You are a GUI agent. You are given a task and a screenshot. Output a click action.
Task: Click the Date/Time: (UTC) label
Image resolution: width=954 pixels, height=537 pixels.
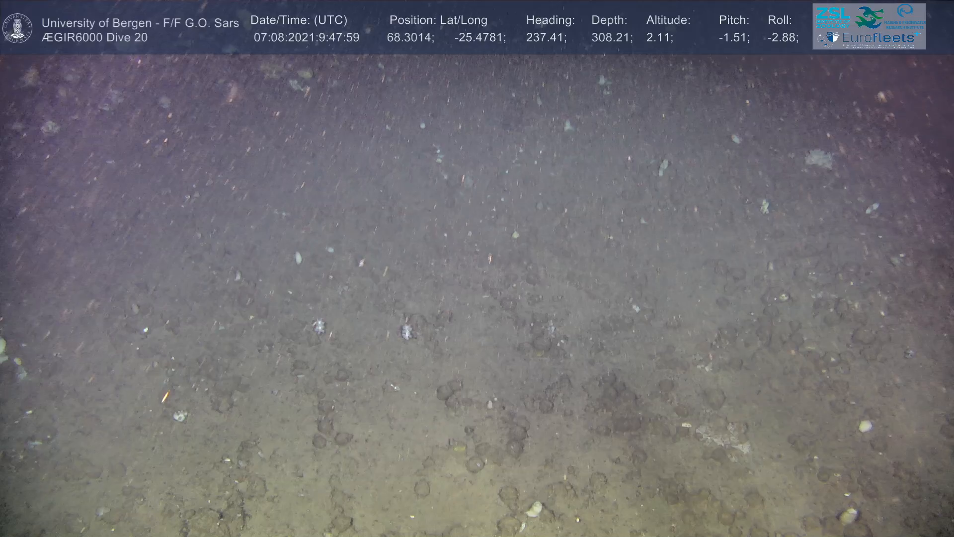(299, 20)
